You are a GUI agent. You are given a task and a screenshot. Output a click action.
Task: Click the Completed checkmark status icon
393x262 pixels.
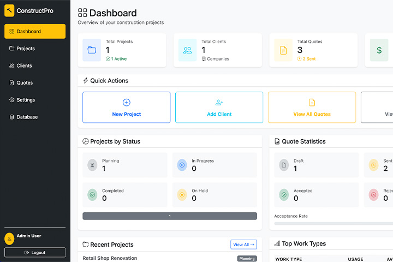92,195
